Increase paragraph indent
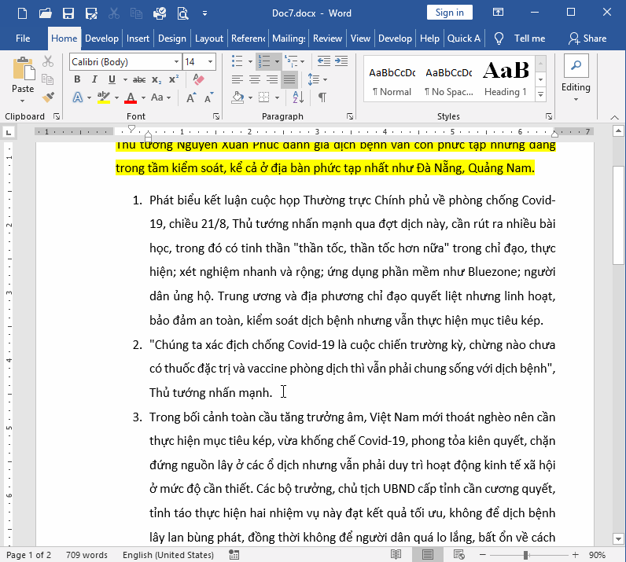The width and height of the screenshot is (626, 562). click(341, 61)
